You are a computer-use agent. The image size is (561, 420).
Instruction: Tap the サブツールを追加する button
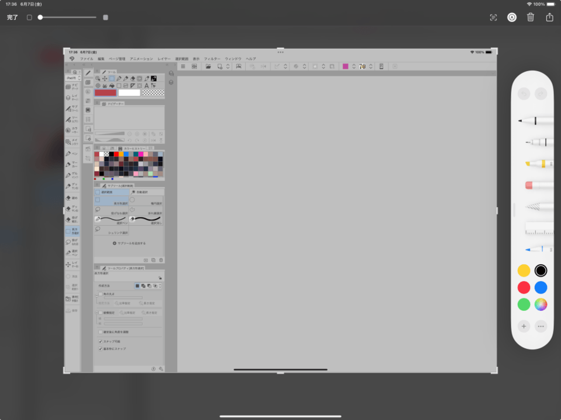tap(130, 243)
